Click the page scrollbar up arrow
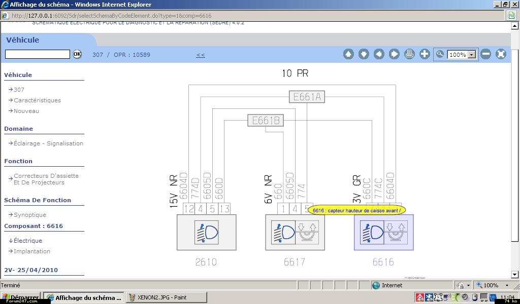 click(x=515, y=26)
